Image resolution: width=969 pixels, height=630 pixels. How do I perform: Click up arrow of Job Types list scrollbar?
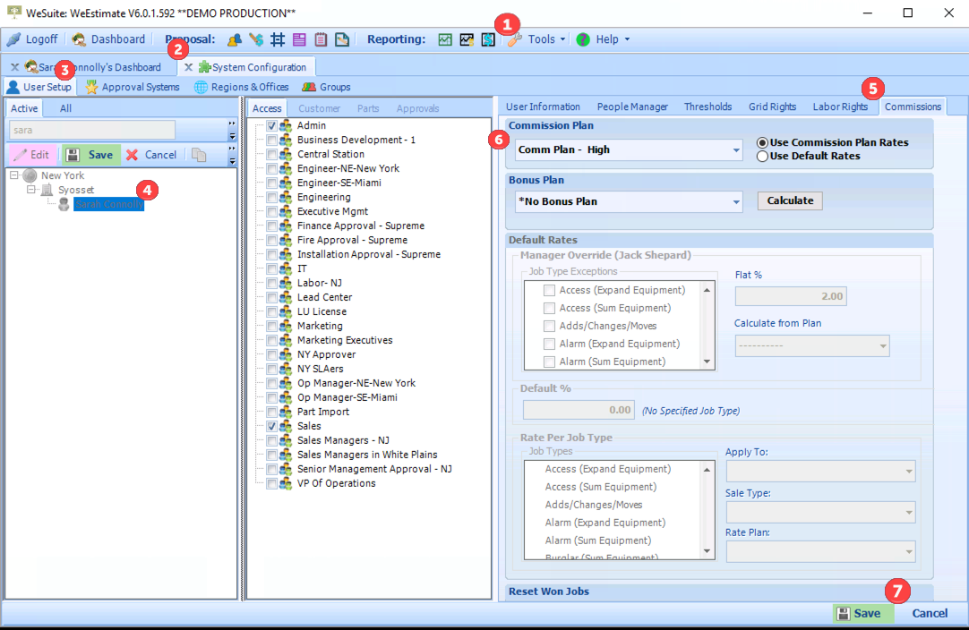[707, 470]
